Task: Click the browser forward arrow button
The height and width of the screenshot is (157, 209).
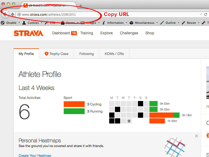Action: [12, 14]
